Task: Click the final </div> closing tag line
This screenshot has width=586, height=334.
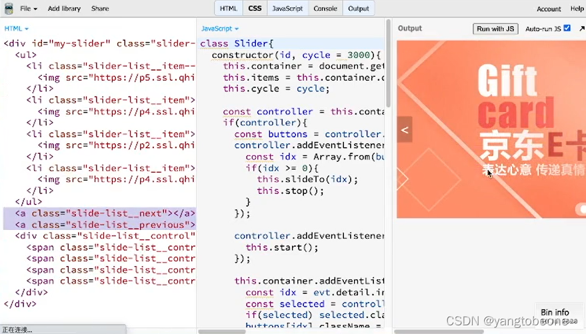Action: 20,304
